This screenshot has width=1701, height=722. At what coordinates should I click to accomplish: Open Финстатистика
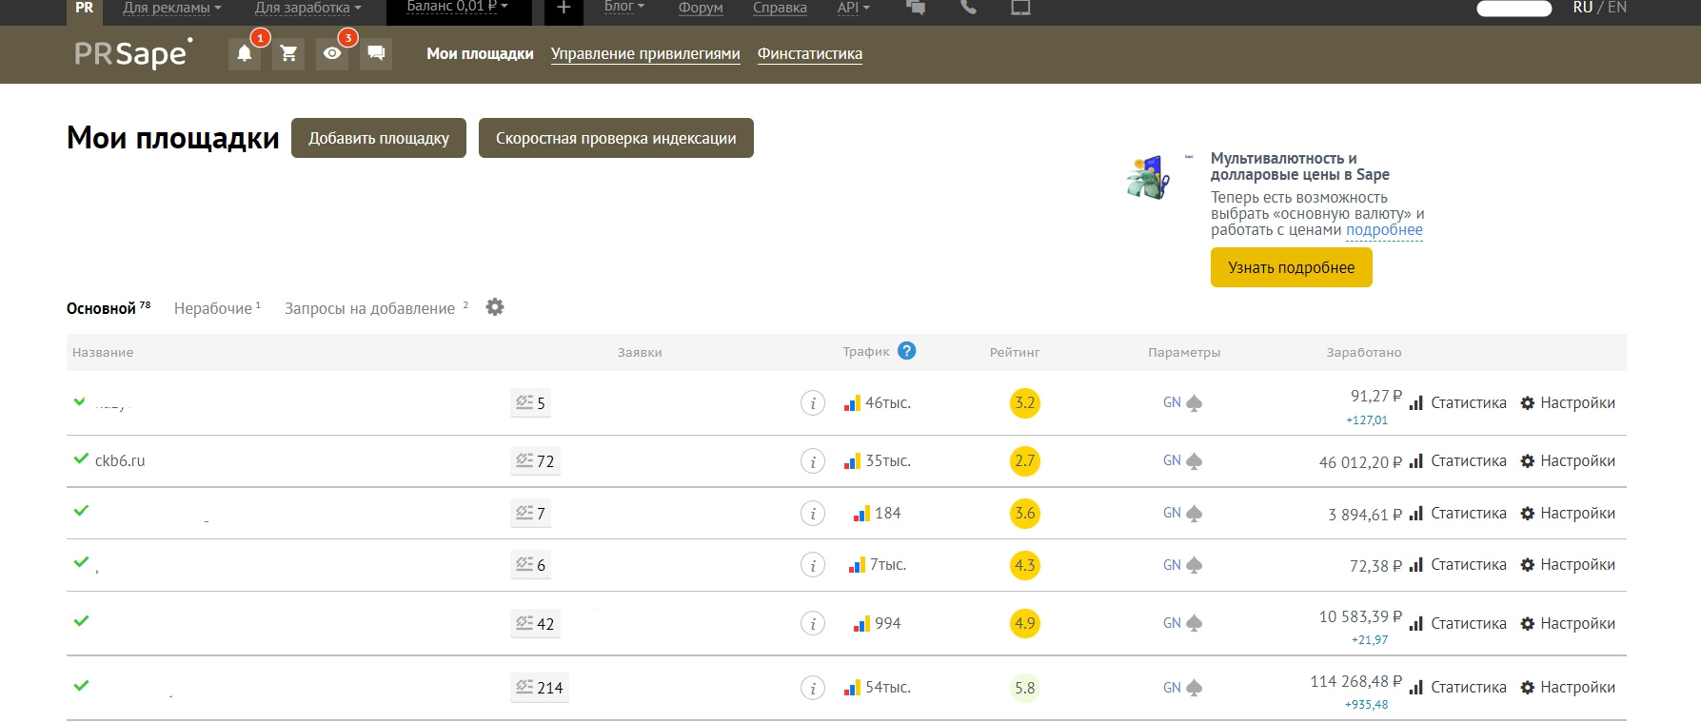click(810, 53)
